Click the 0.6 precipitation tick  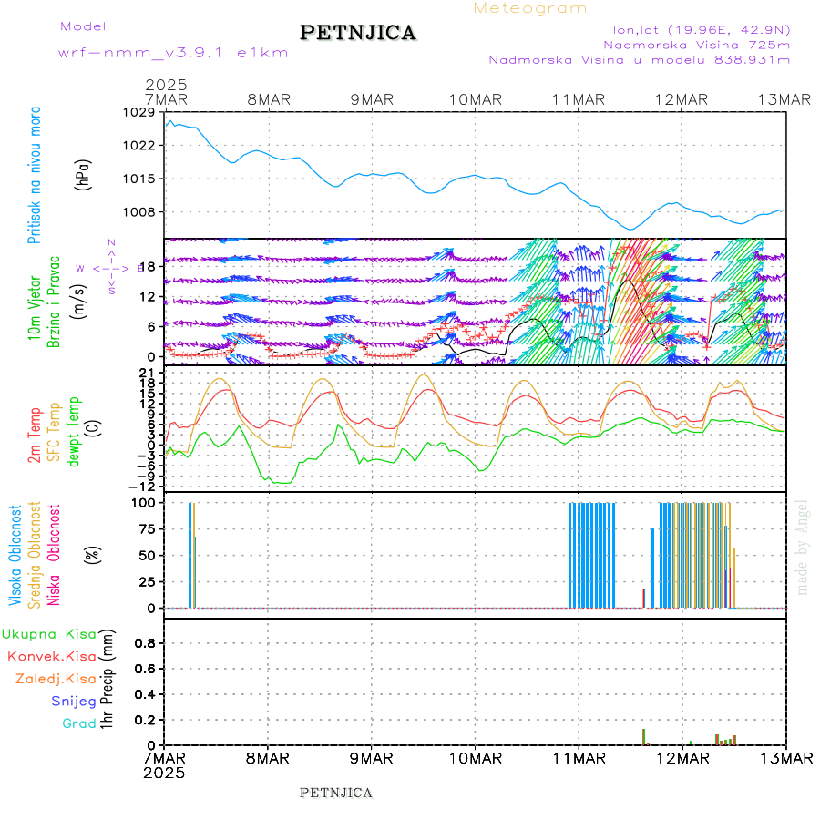click(x=145, y=669)
